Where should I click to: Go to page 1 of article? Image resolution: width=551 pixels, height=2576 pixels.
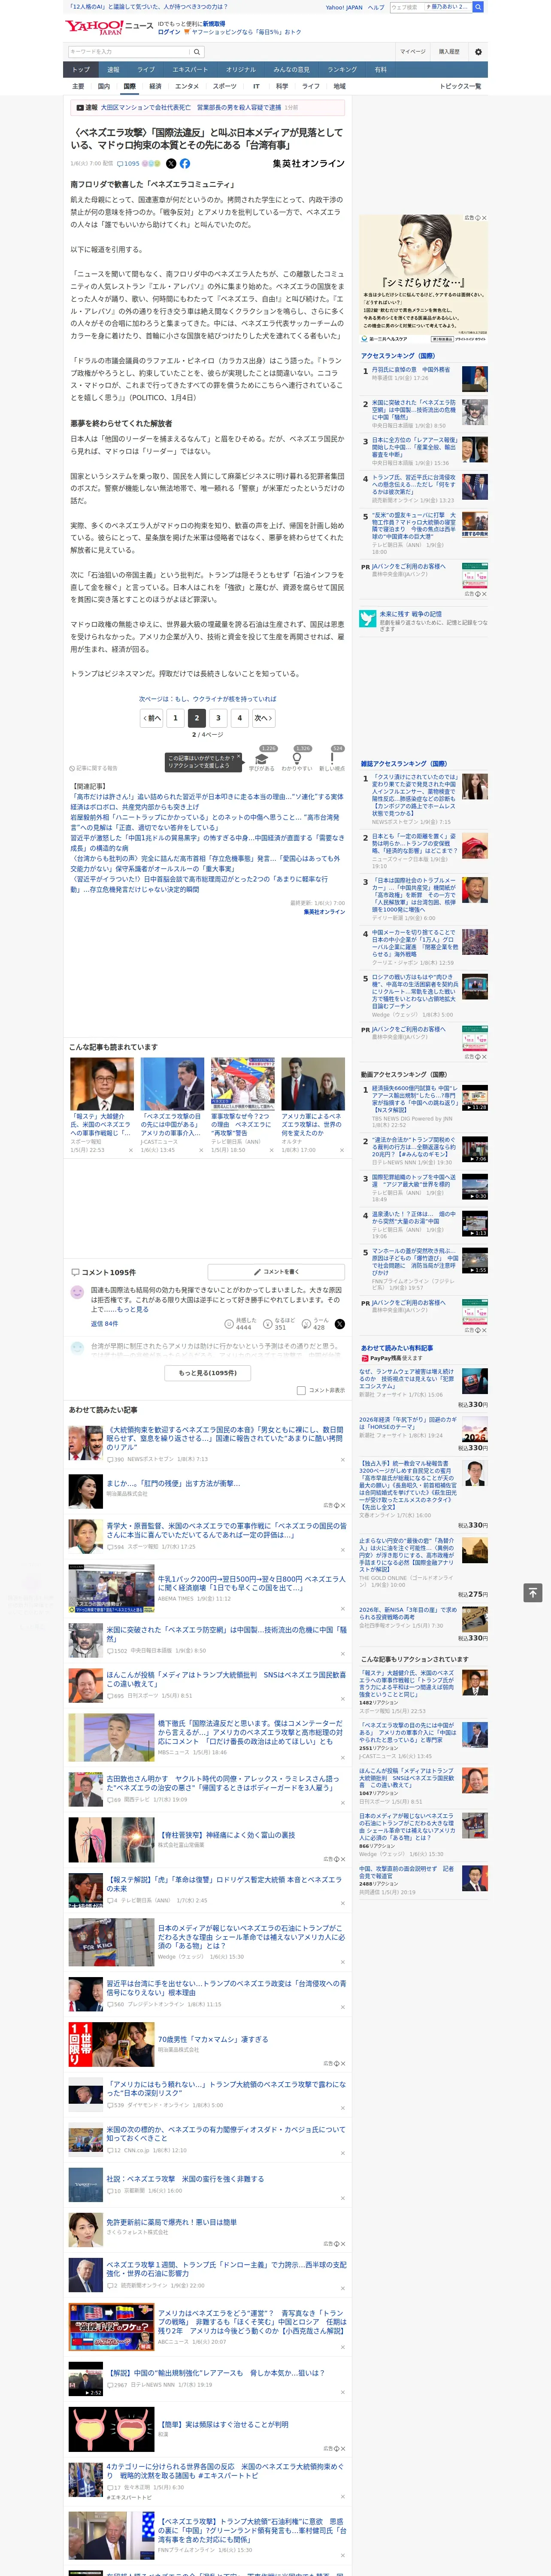click(175, 717)
